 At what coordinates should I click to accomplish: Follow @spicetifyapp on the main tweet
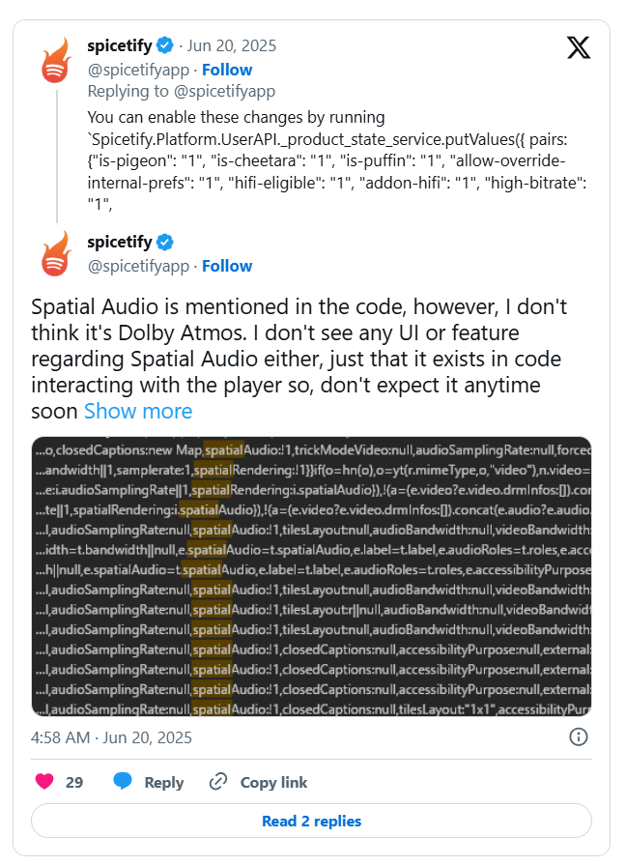(x=227, y=266)
